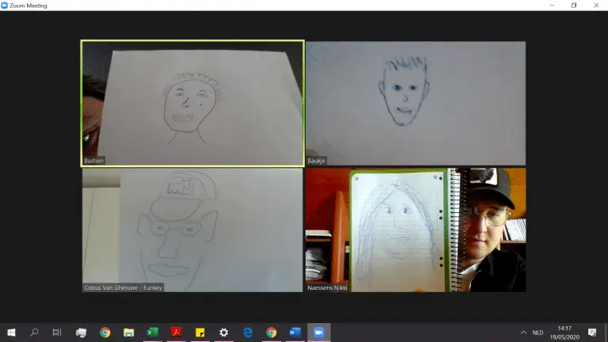Open Task View in the taskbar

tap(57, 332)
